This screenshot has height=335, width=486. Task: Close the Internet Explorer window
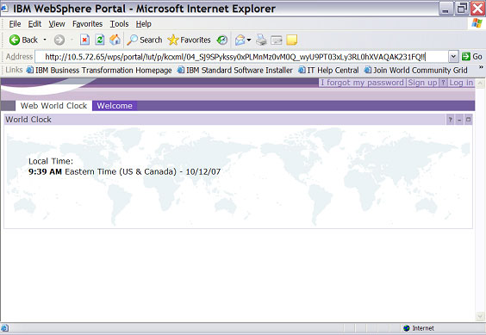(x=477, y=9)
